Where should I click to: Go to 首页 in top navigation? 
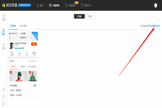39,5
